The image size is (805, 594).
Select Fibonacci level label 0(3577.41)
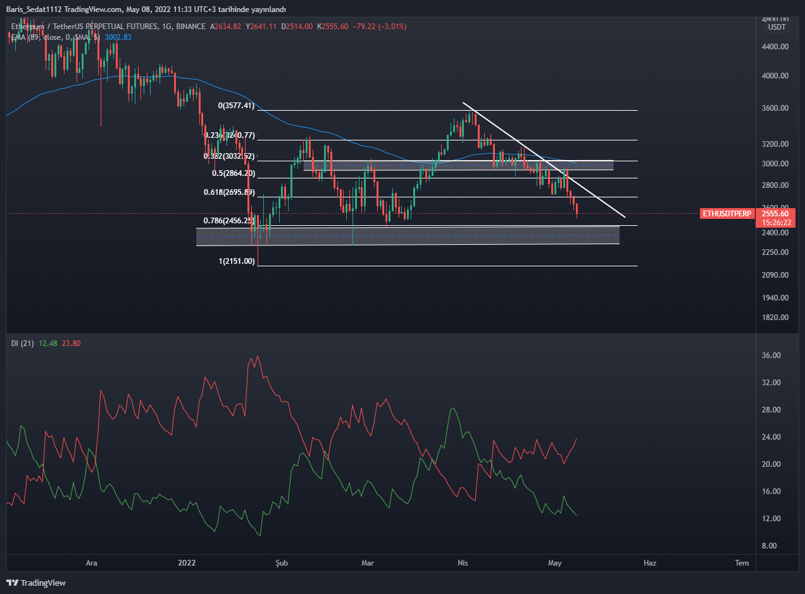(236, 106)
